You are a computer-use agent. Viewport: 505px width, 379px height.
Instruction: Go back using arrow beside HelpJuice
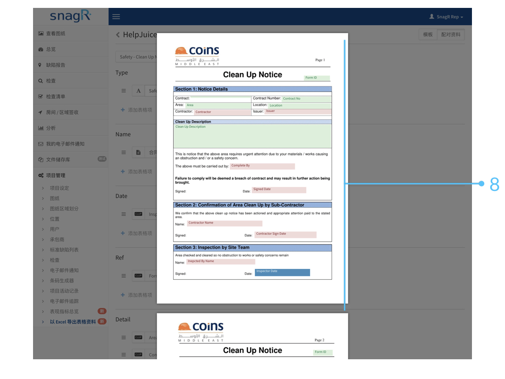pos(118,35)
